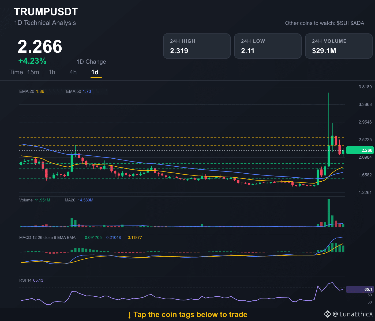Switch to the 15m timeframe

[33, 72]
